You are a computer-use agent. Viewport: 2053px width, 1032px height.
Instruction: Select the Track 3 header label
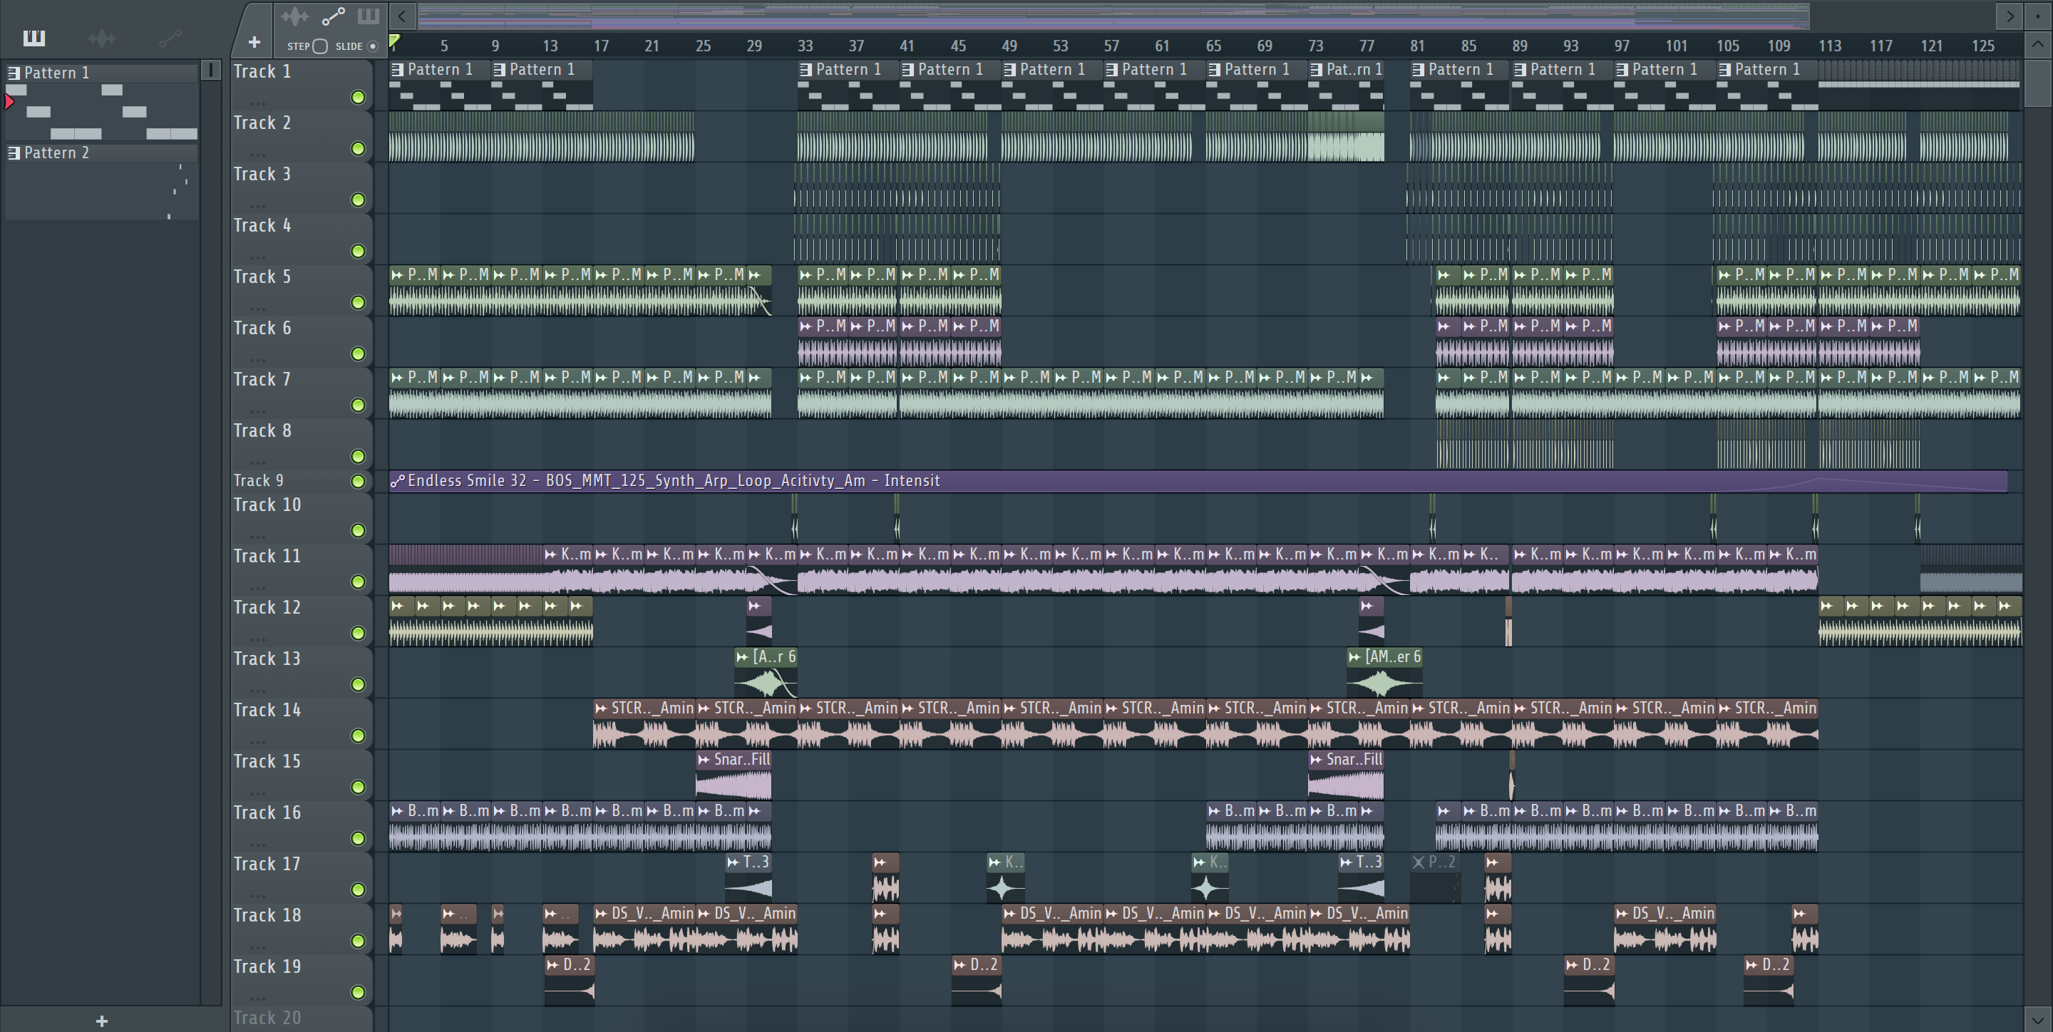coord(262,175)
